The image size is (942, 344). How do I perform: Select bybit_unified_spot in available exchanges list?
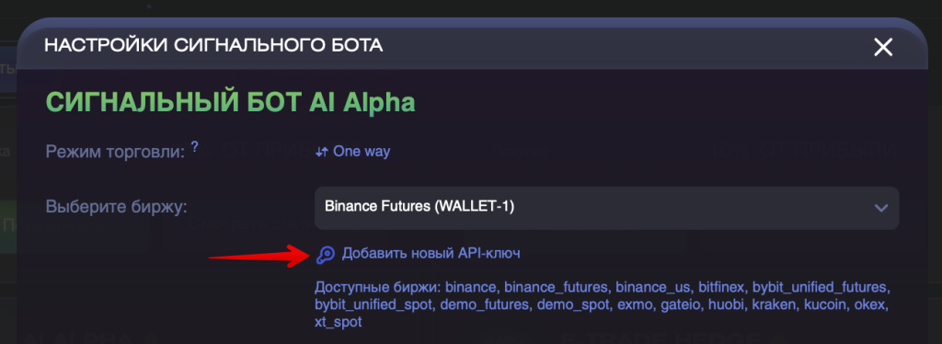pyautogui.click(x=373, y=304)
